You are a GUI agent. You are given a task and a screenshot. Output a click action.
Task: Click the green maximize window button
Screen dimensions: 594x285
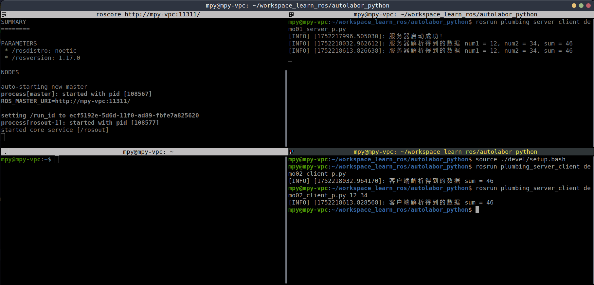[x=581, y=6]
